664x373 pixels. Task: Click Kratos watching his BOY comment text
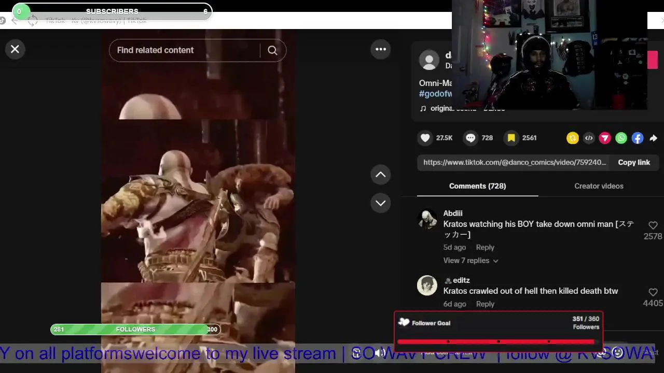(538, 229)
